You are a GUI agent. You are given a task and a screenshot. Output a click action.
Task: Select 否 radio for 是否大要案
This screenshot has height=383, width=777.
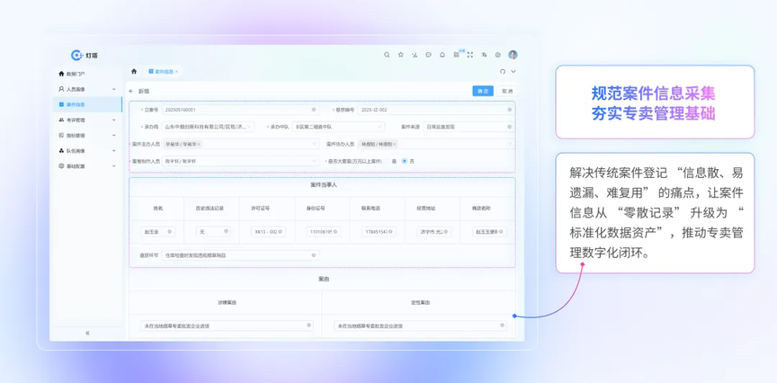[x=405, y=161]
